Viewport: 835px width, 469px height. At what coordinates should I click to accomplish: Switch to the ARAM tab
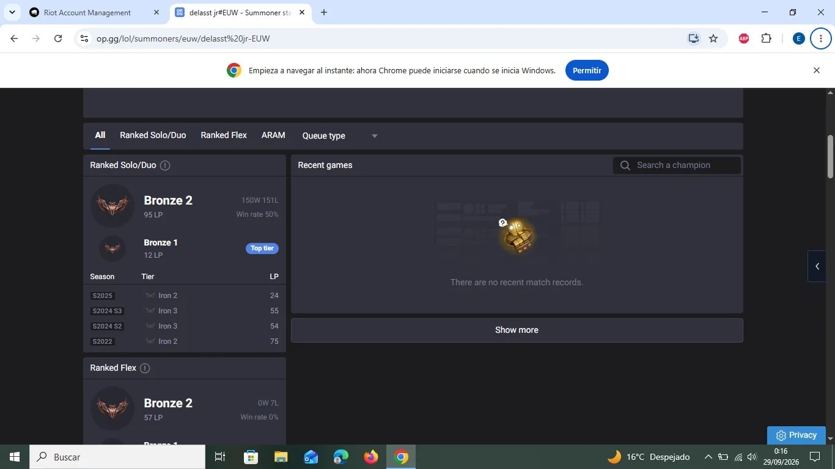pyautogui.click(x=273, y=136)
